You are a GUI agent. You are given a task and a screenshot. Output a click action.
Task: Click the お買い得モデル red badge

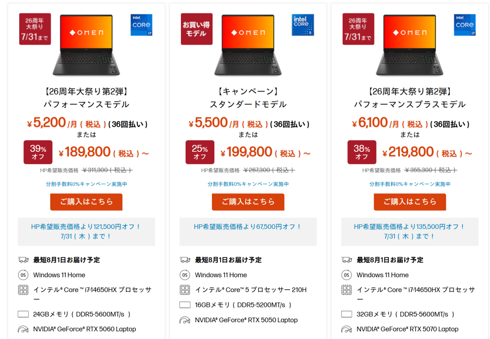click(x=197, y=29)
